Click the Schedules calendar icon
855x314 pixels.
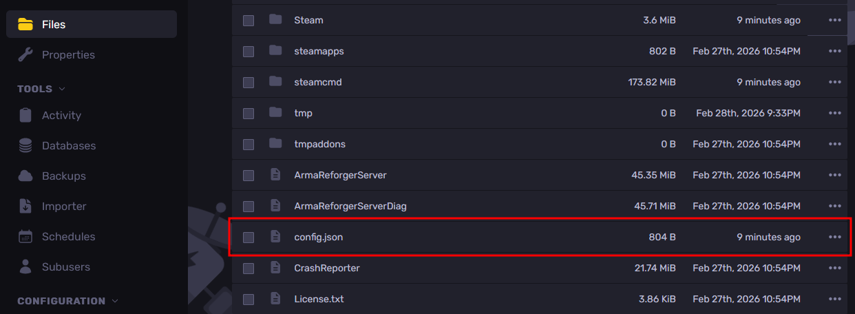click(25, 237)
